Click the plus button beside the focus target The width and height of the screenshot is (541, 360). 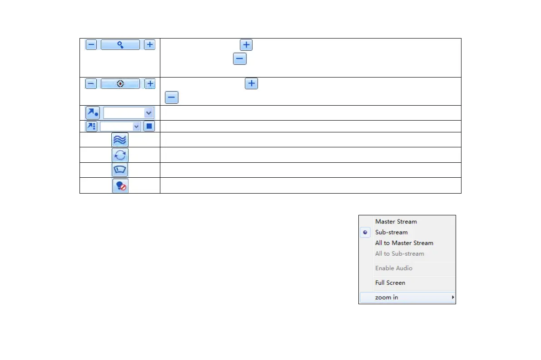tap(150, 84)
